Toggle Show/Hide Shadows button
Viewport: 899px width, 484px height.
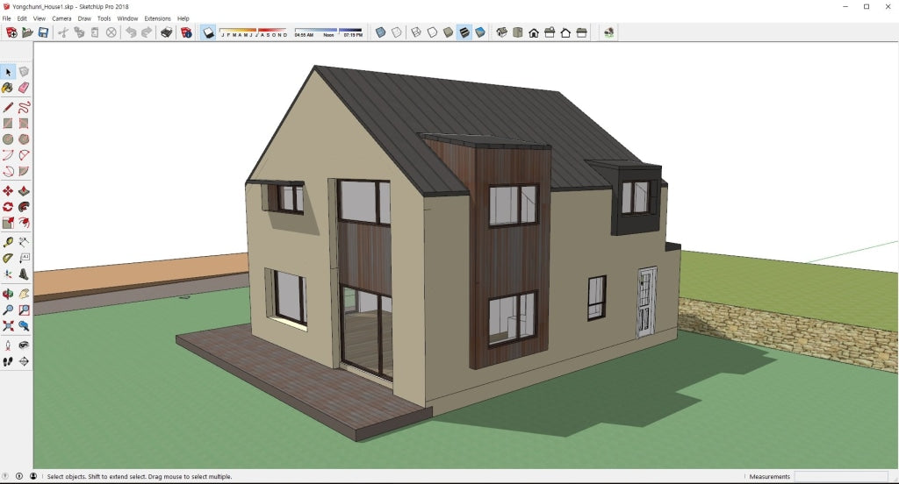point(208,32)
